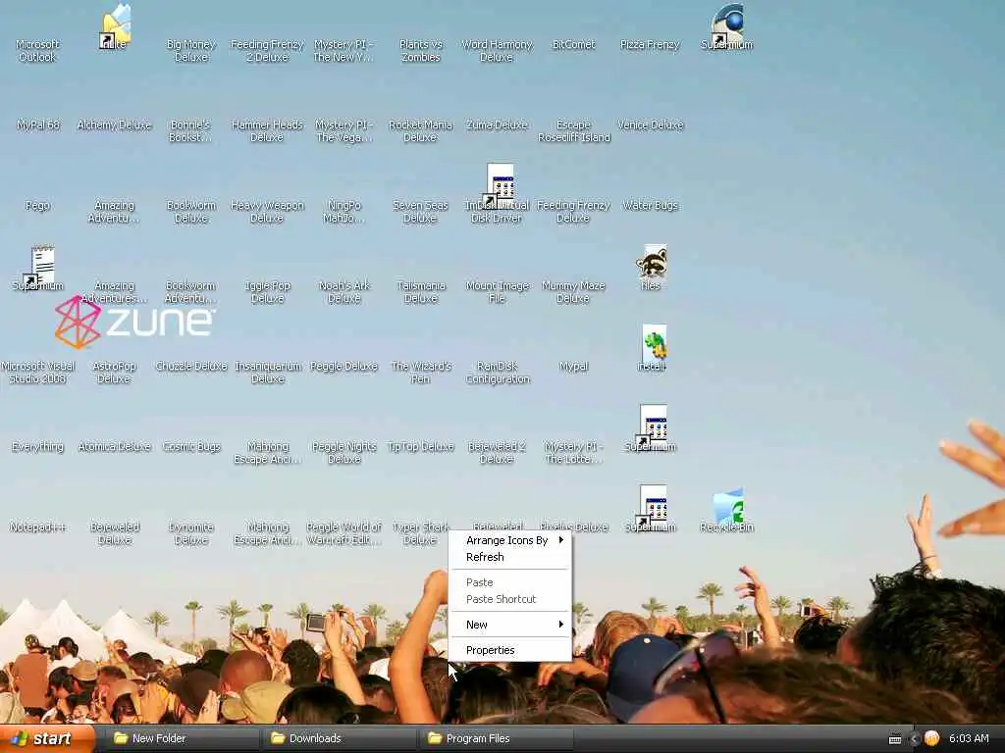Image resolution: width=1005 pixels, height=753 pixels.
Task: Select the ImDisk Virtual Disk Driver icon
Action: pos(498,193)
